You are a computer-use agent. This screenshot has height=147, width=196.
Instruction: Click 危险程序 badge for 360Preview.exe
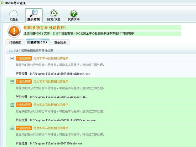tap(24, 105)
